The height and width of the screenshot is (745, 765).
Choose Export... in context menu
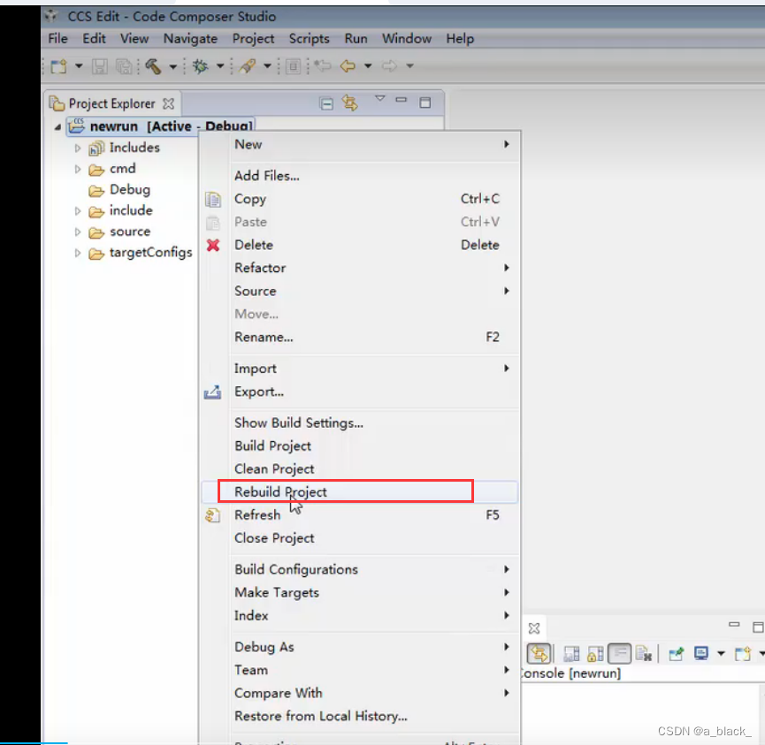(359, 392)
